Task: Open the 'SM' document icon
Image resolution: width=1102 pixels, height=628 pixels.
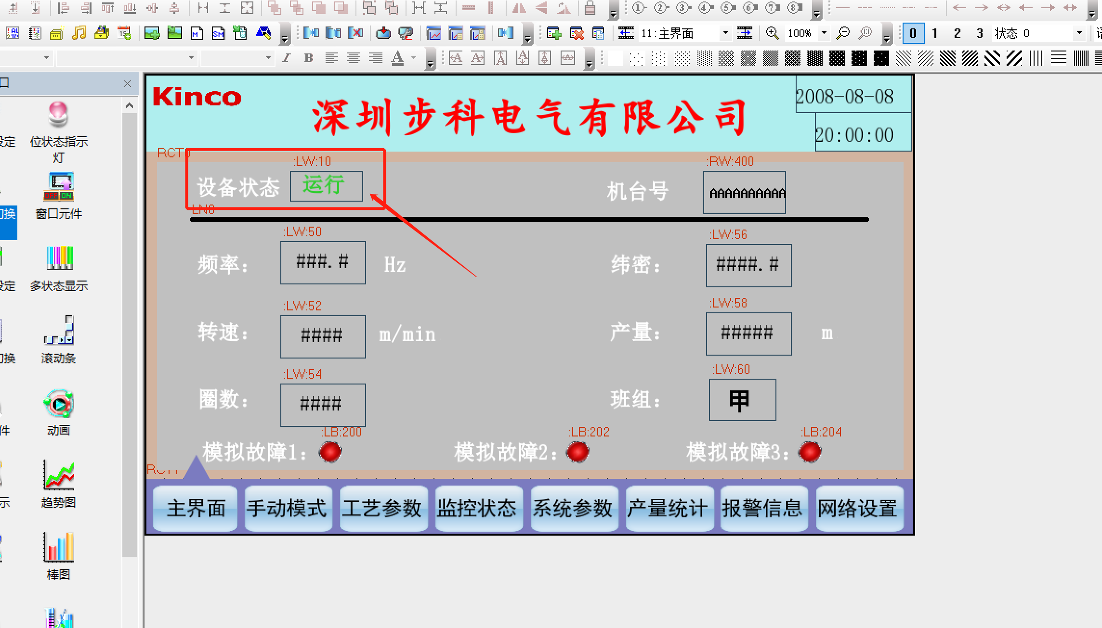Action: point(218,33)
